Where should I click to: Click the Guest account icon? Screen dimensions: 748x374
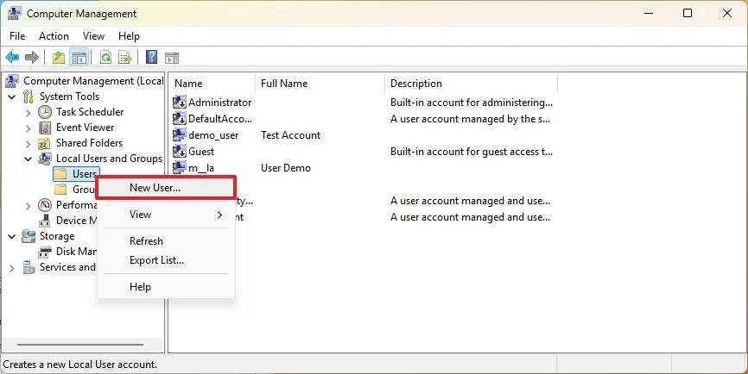(x=180, y=152)
